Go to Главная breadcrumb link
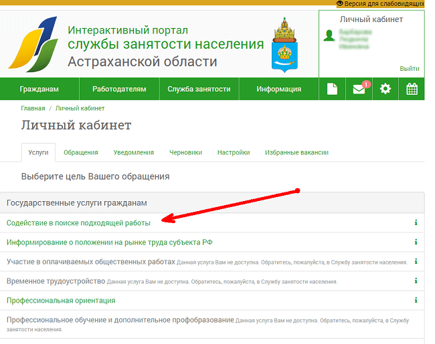The width and height of the screenshot is (435, 344). [33, 108]
